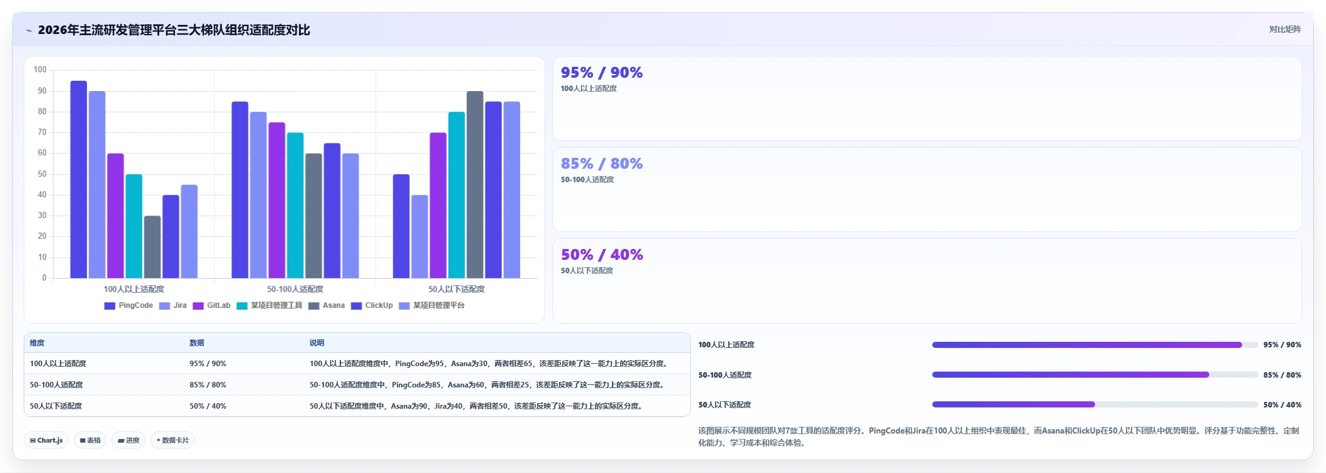Click the 50人以下适配度 progress bar

[x=1095, y=404]
